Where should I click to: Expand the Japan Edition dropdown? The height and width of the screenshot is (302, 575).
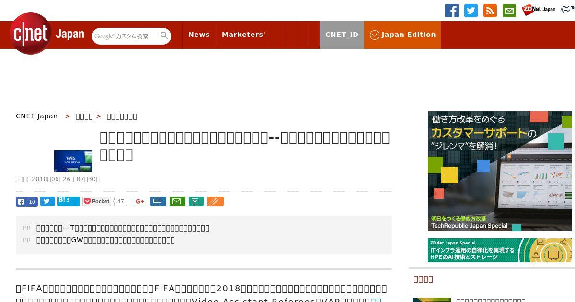click(402, 35)
